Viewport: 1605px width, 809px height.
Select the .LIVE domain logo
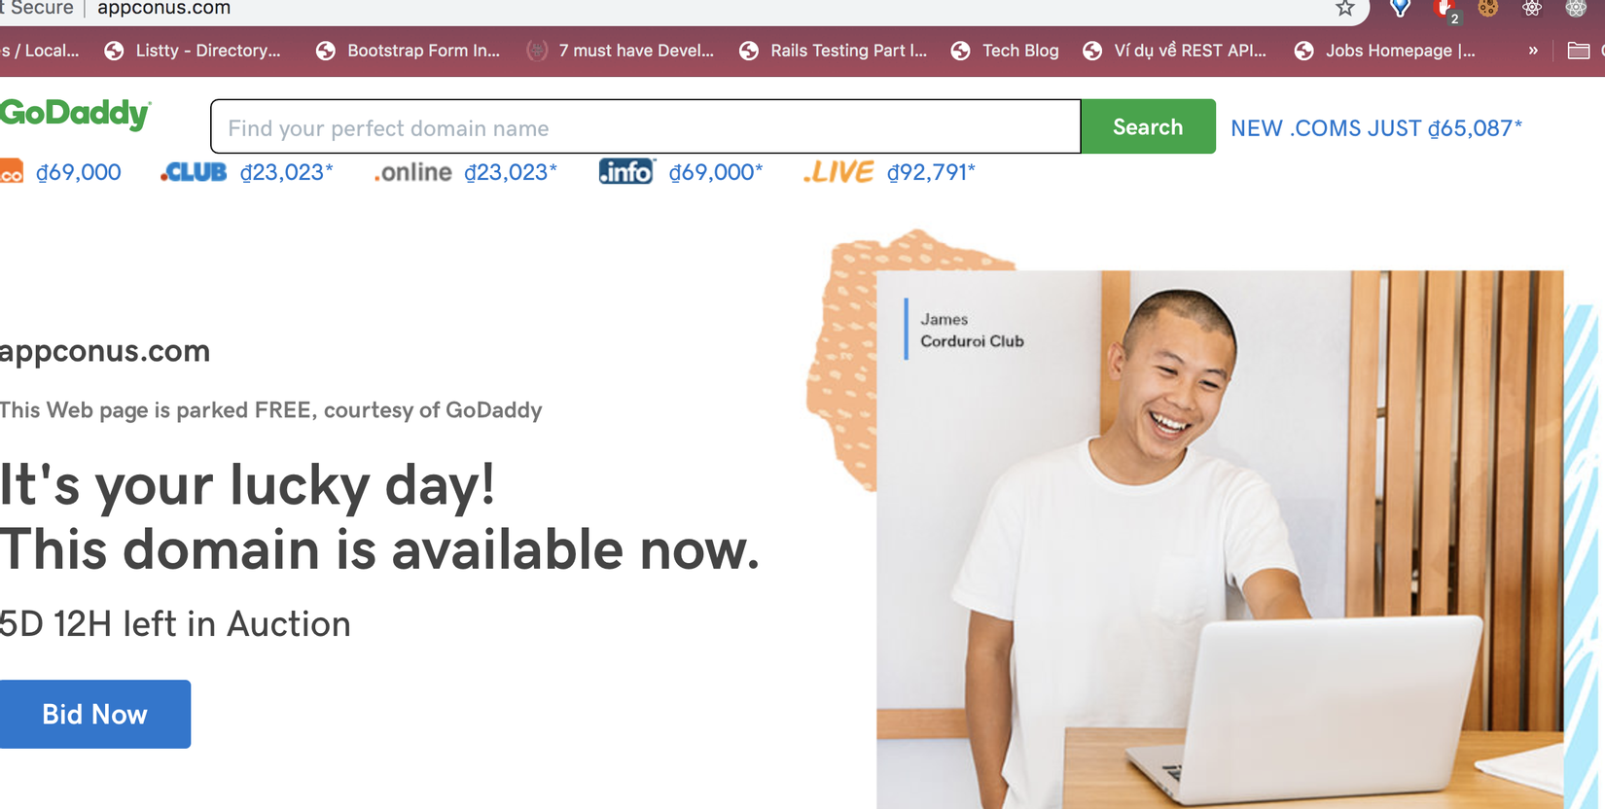coord(838,172)
